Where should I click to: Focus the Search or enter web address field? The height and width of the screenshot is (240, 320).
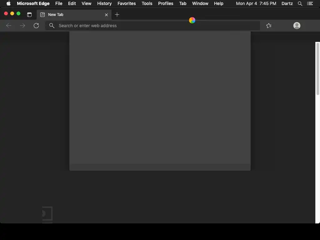(x=152, y=26)
